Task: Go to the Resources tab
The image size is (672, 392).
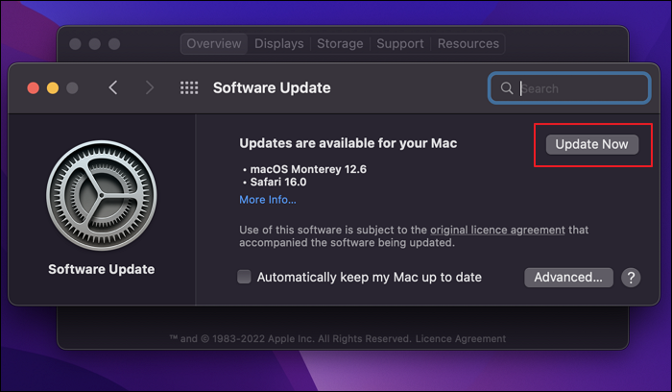Action: click(468, 44)
